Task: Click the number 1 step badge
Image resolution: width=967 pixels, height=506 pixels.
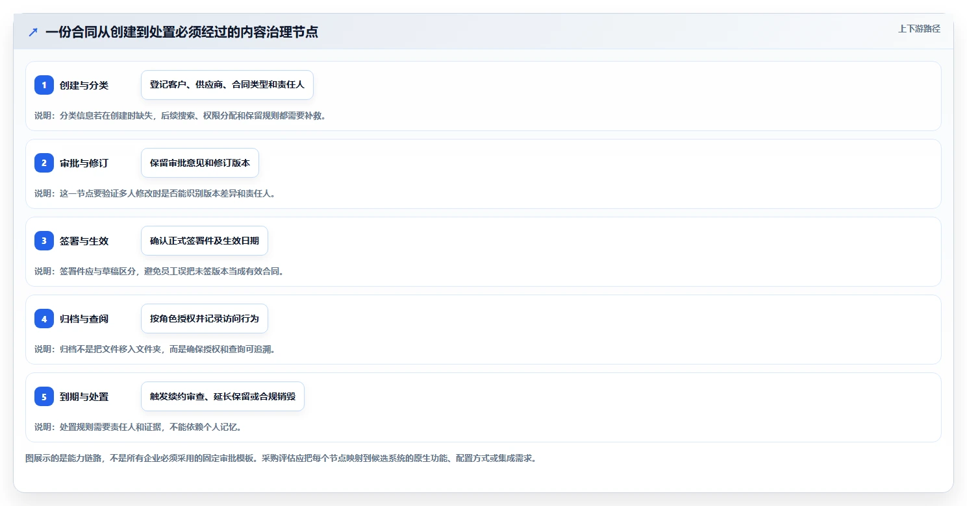Action: [x=44, y=85]
